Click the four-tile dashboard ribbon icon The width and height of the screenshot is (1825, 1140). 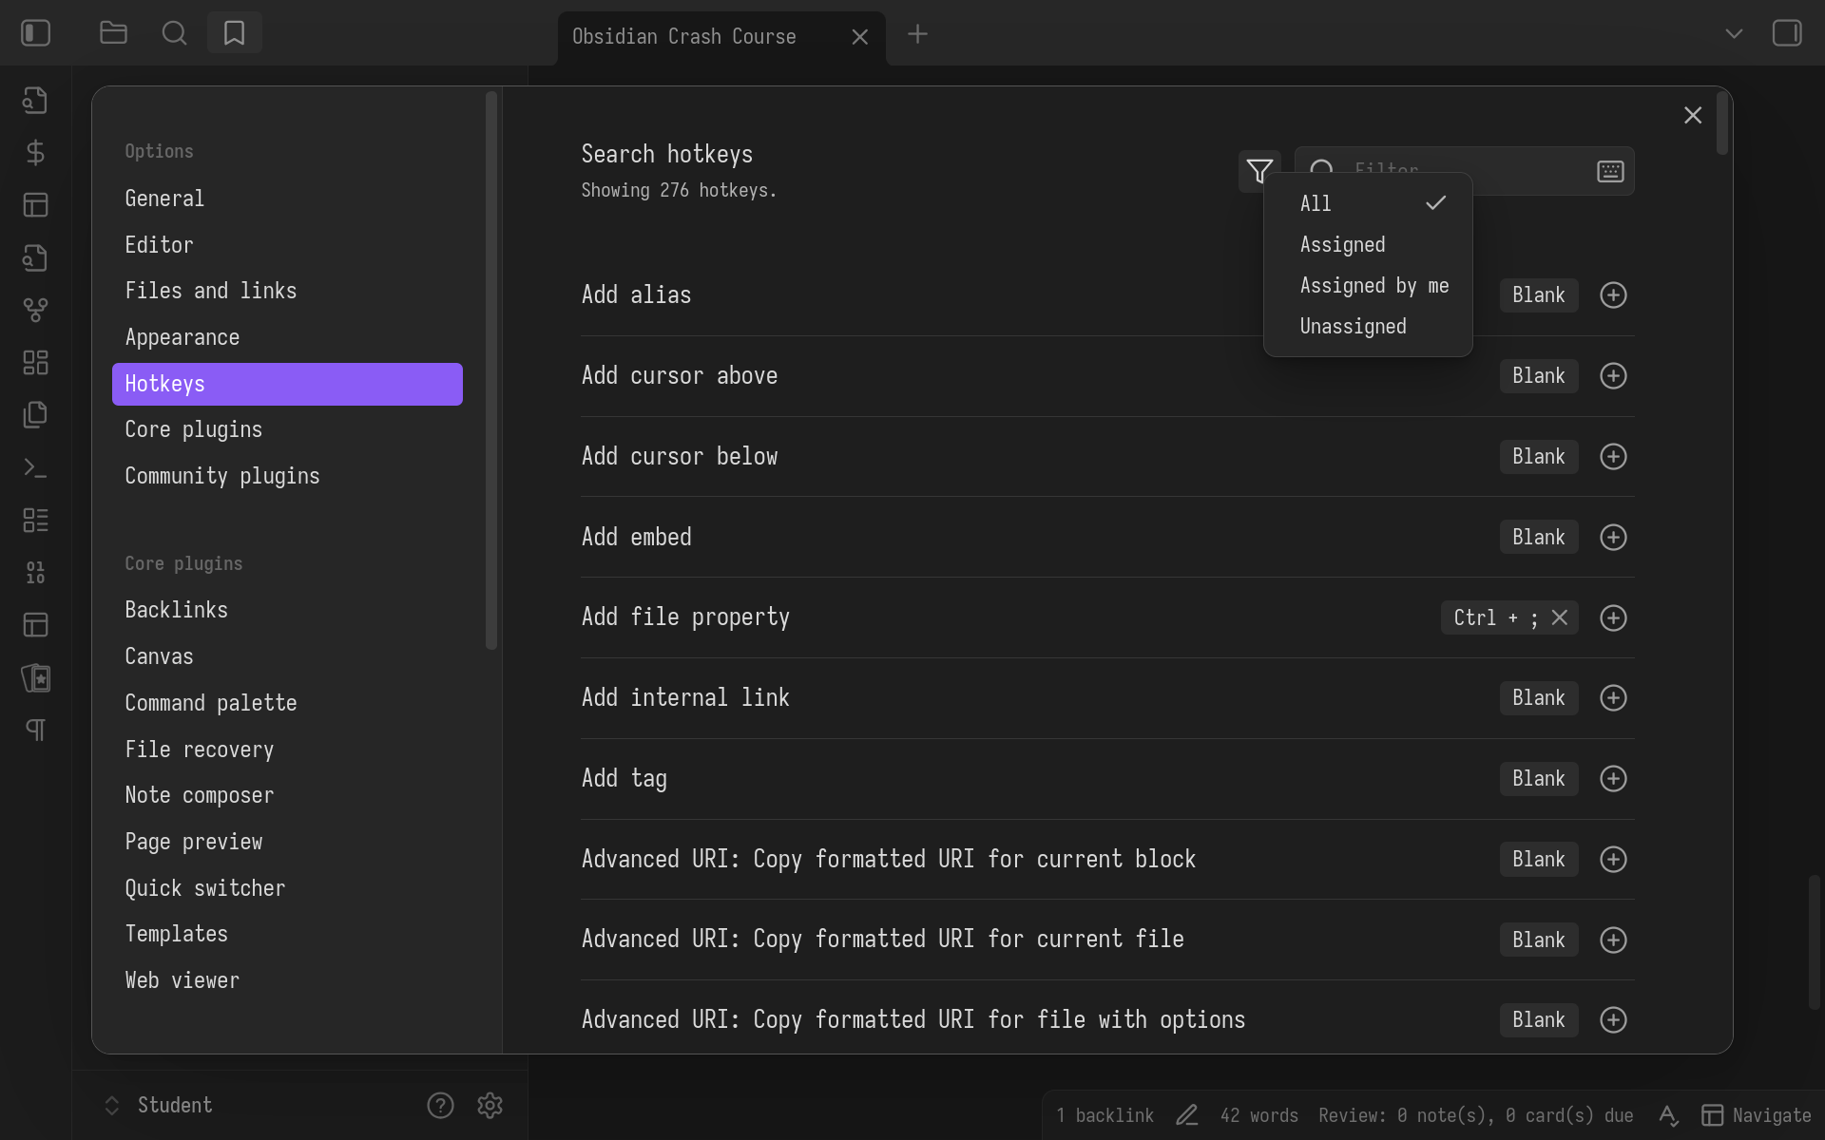35,362
